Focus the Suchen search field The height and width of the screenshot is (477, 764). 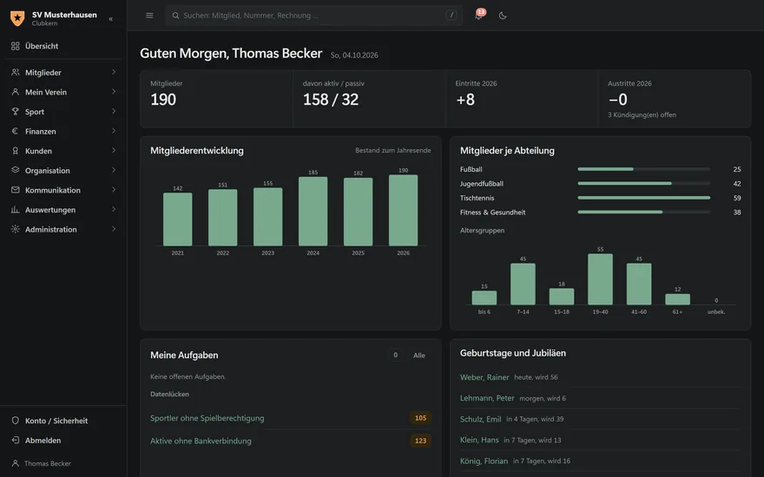313,16
